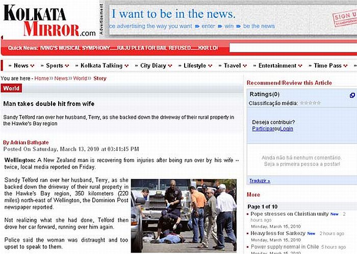Expand the Entertainment dropdown arrow
The height and width of the screenshot is (254, 357).
coord(300,66)
